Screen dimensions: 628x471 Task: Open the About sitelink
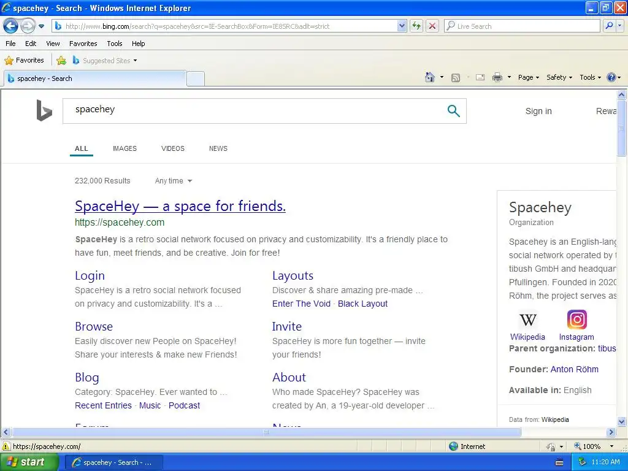tap(289, 377)
